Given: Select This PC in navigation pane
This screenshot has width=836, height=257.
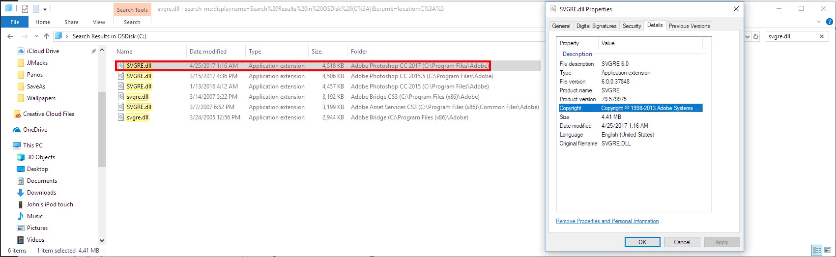Looking at the screenshot, I should (x=32, y=145).
